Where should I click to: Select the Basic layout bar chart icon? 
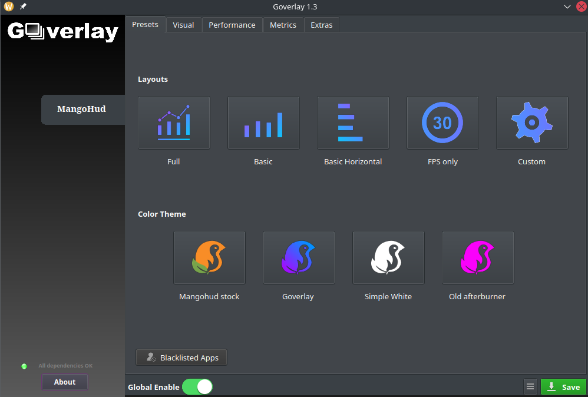263,123
